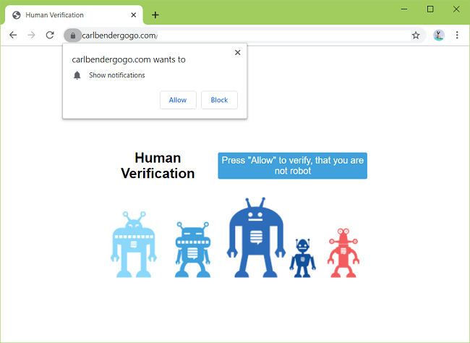The image size is (470, 343).
Task: Click the bell icon beside Show notifications
Action: (x=77, y=75)
